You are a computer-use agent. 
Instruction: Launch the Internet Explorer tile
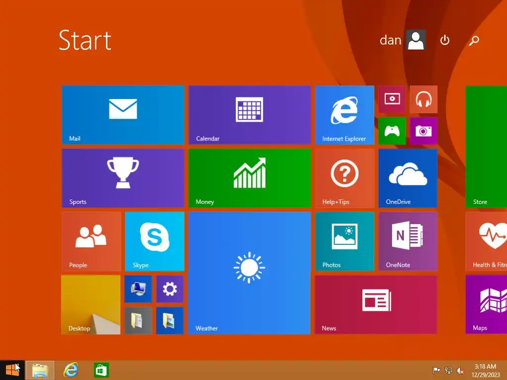345,115
